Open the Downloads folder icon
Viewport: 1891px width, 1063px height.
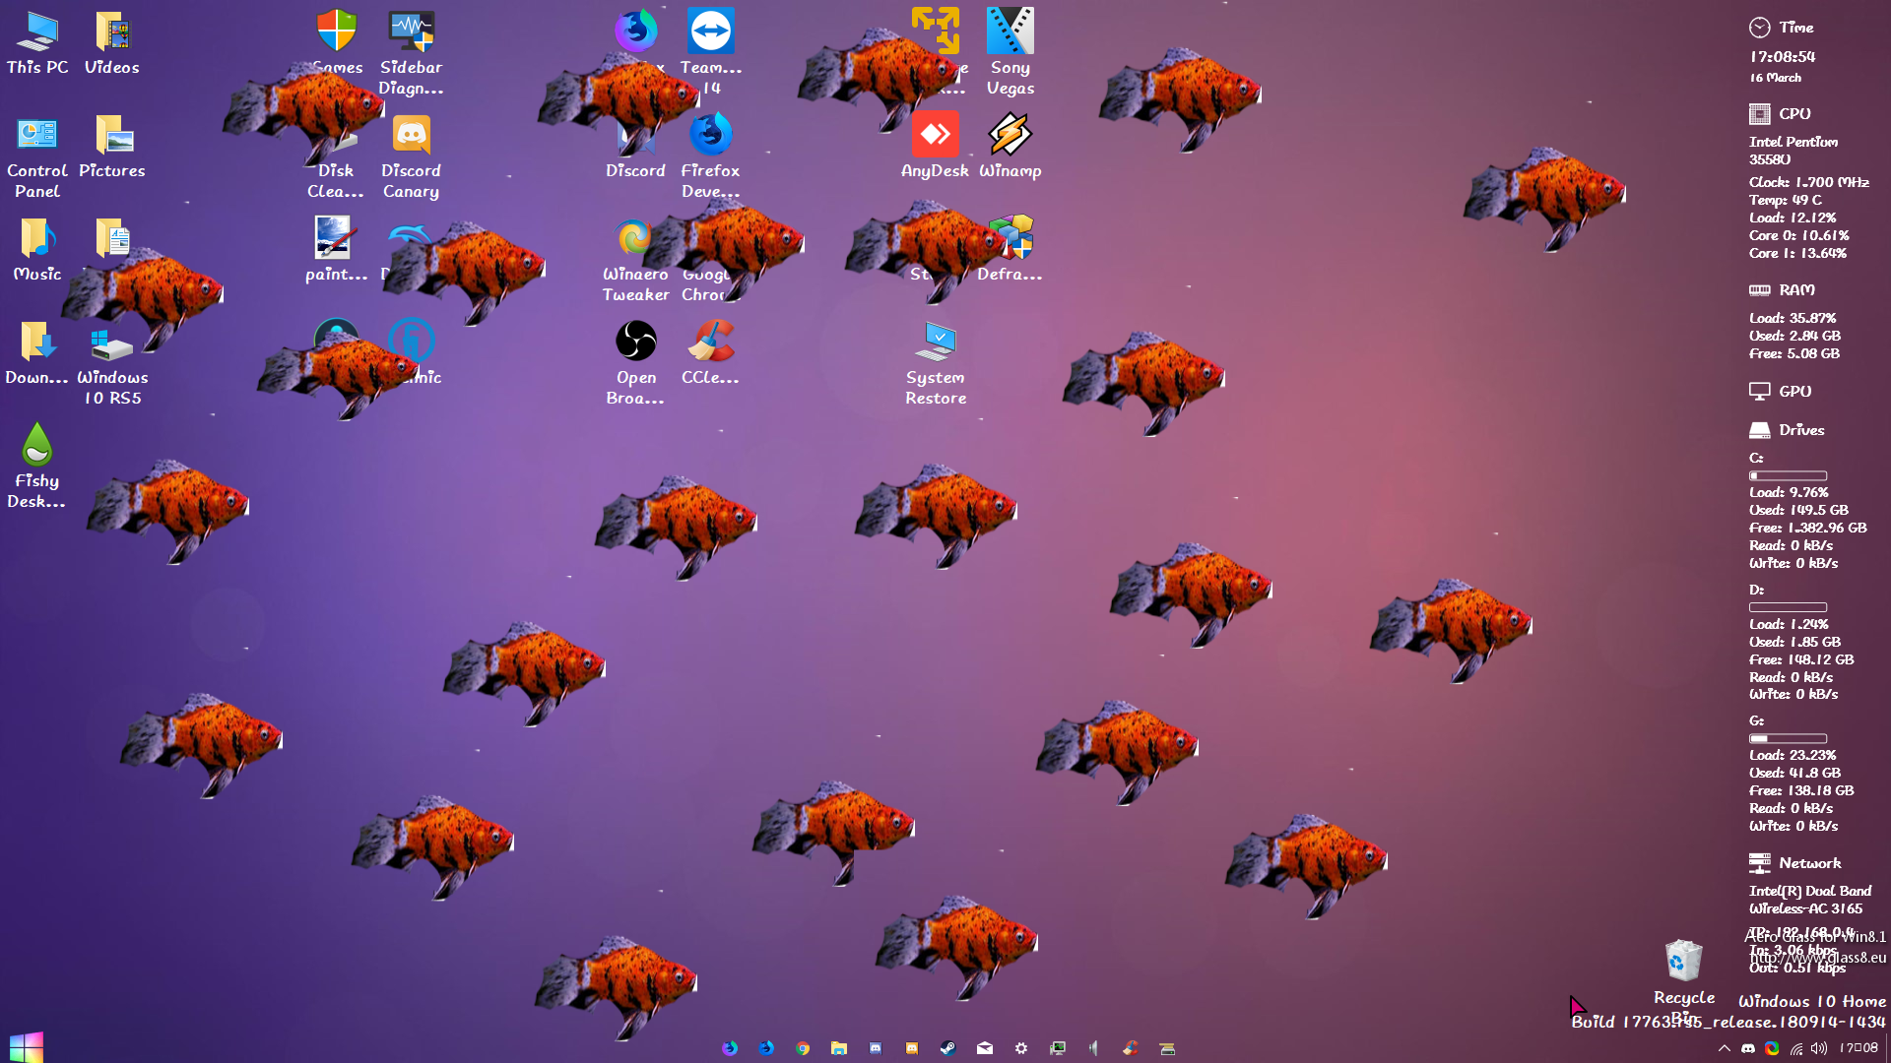click(x=37, y=353)
